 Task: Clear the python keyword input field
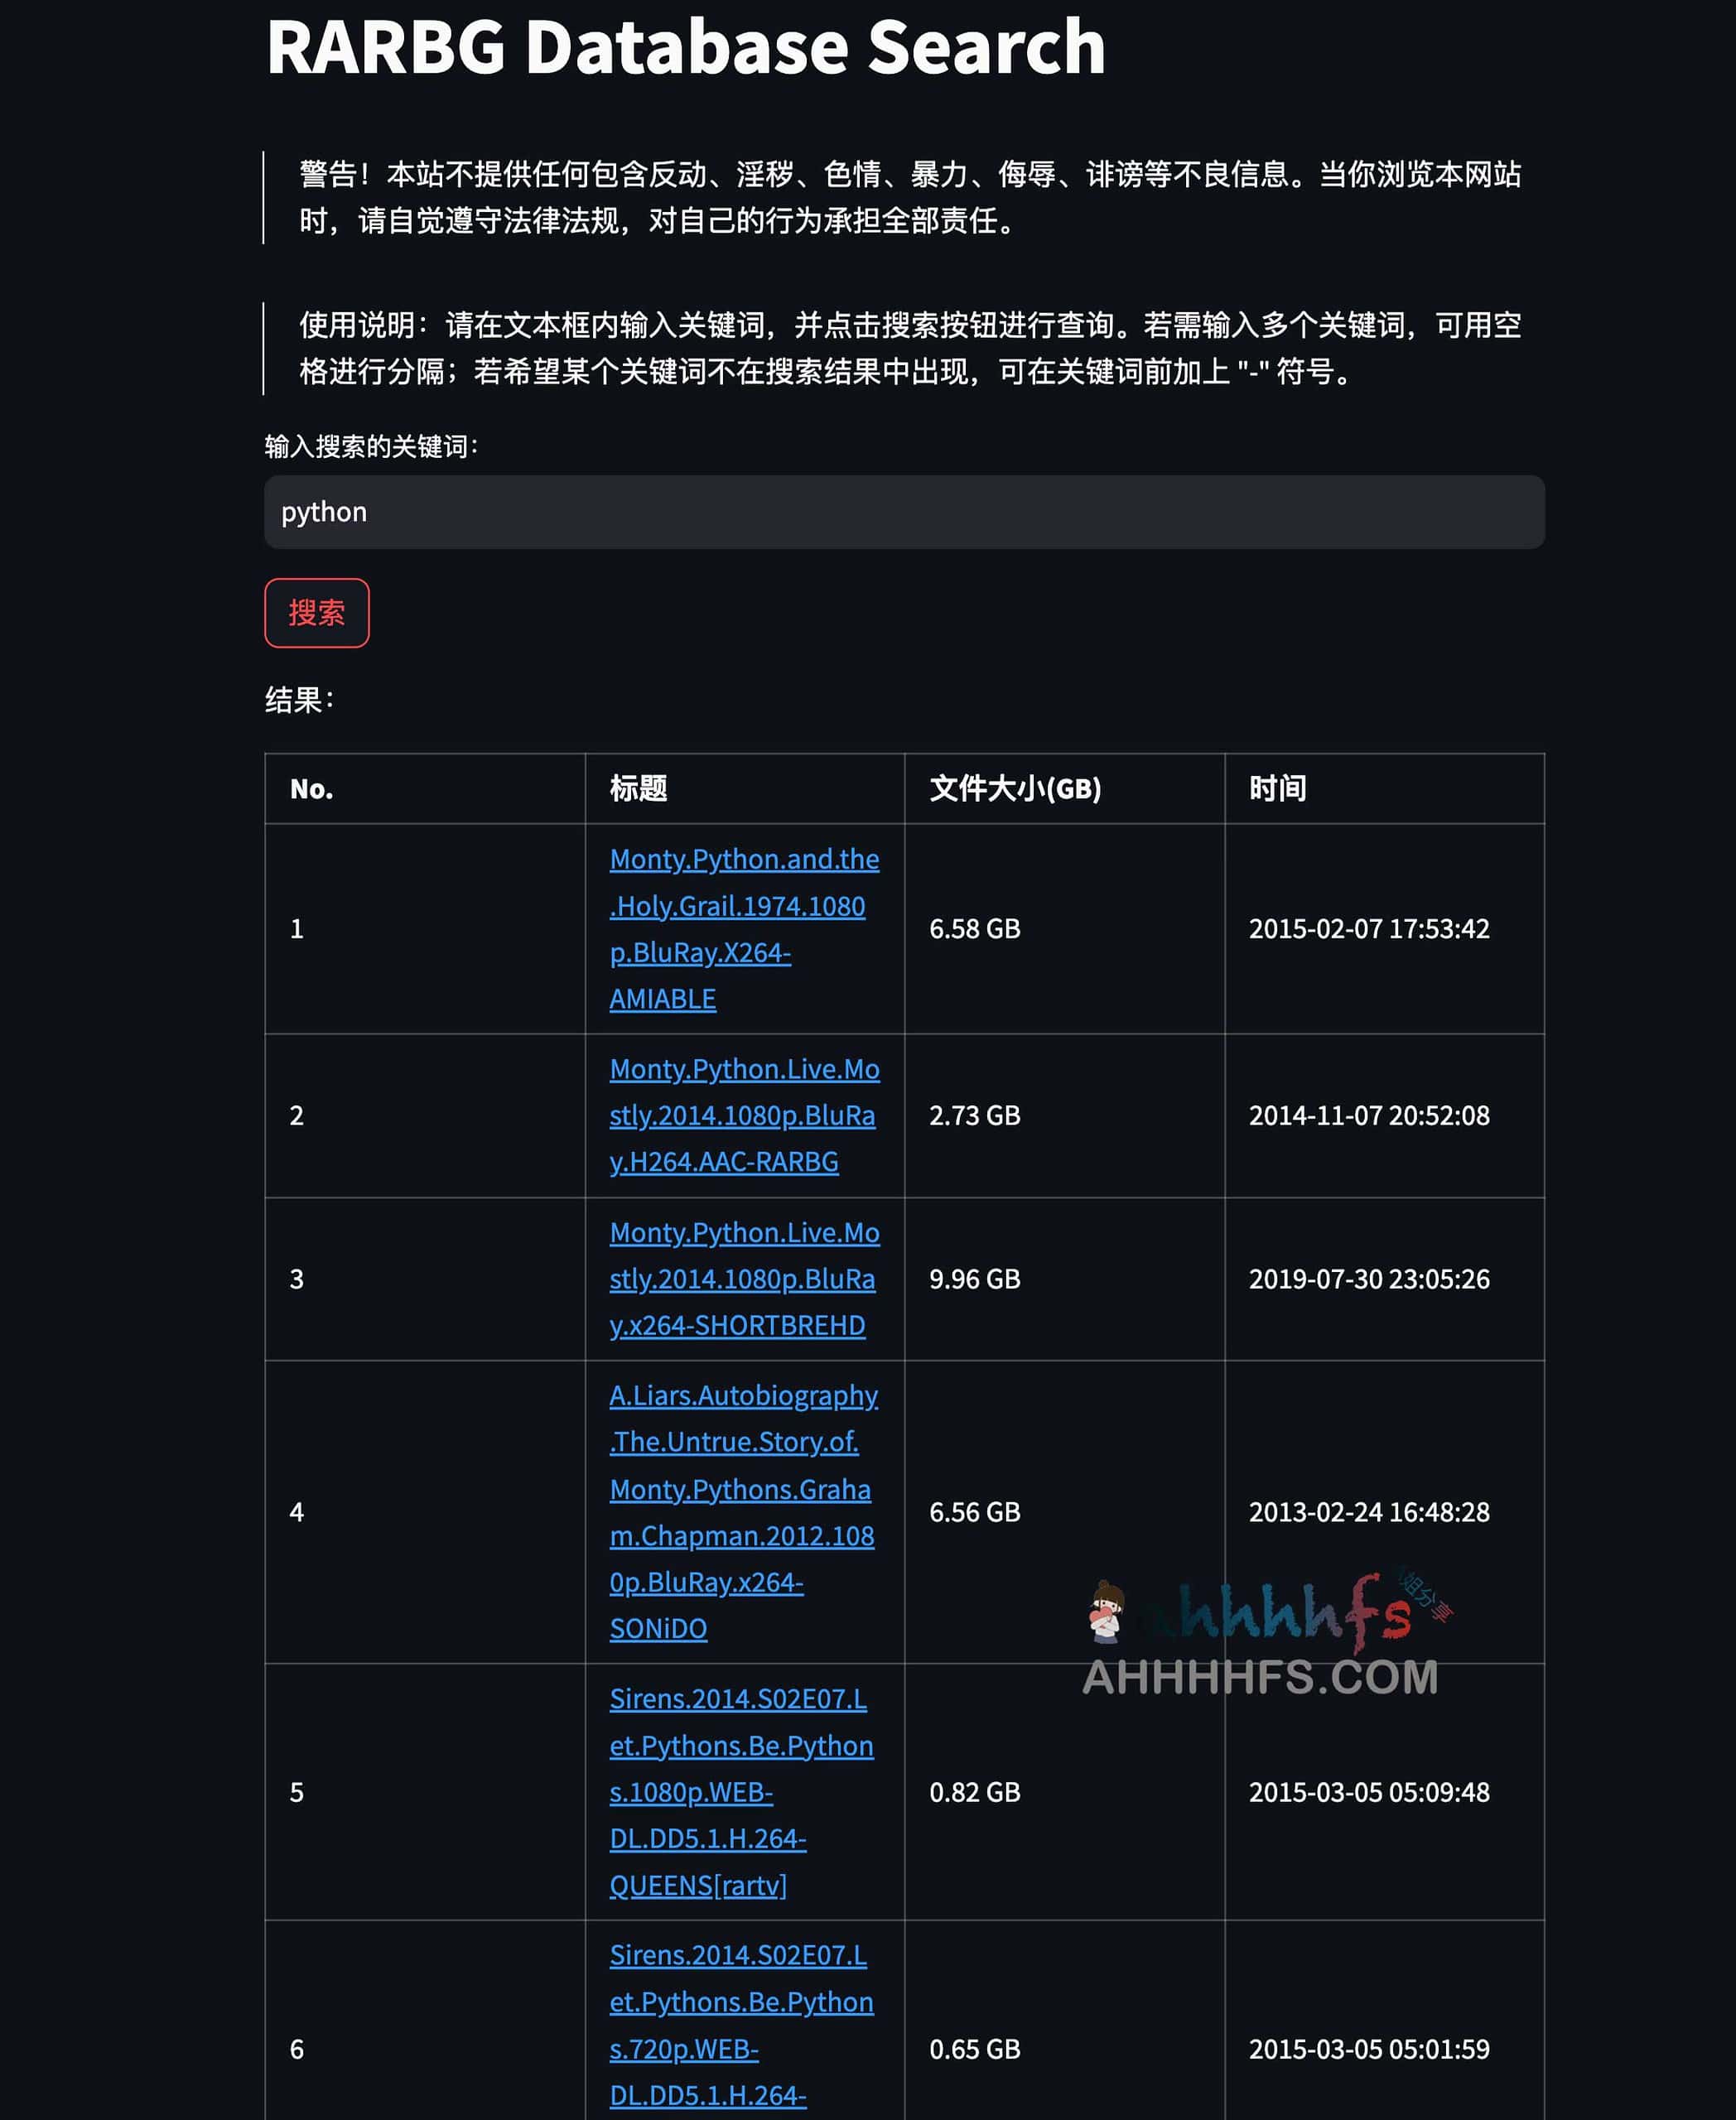point(904,513)
